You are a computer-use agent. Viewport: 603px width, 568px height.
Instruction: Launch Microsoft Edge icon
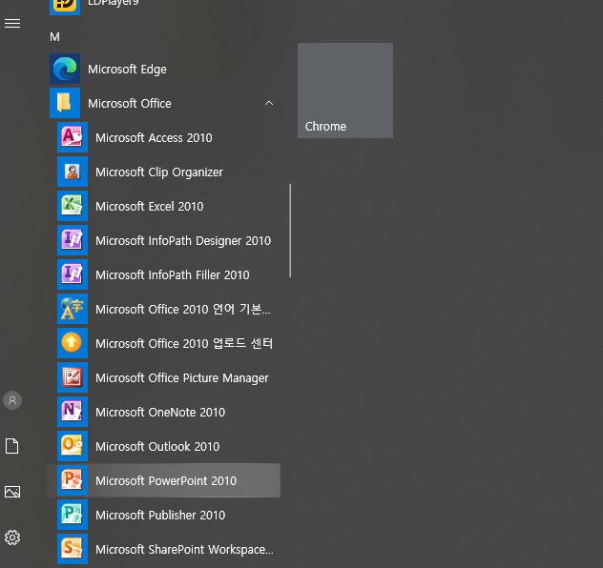point(65,69)
